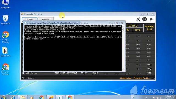This screenshot has width=176, height=99.
Task: Click the play arrow to run profiles
Action: pyautogui.click(x=151, y=19)
